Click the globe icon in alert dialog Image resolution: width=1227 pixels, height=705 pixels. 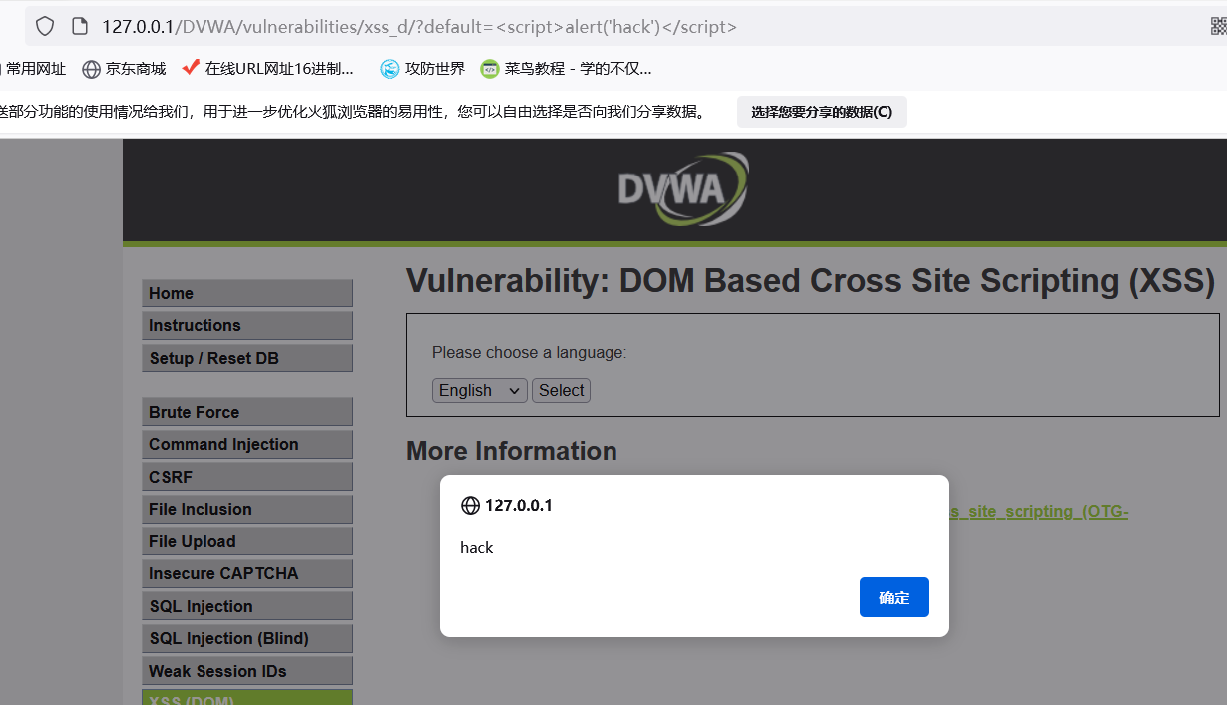pyautogui.click(x=470, y=506)
